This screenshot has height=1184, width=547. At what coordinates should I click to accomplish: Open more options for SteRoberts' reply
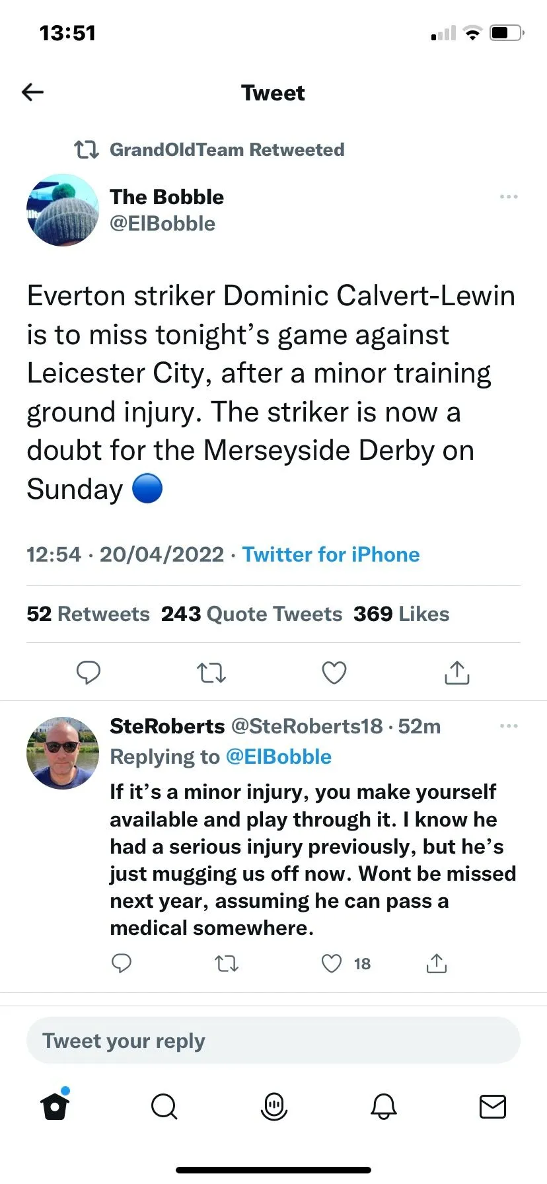(509, 726)
